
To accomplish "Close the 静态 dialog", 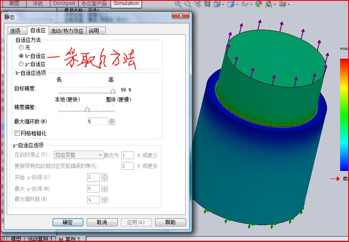I will (181, 15).
